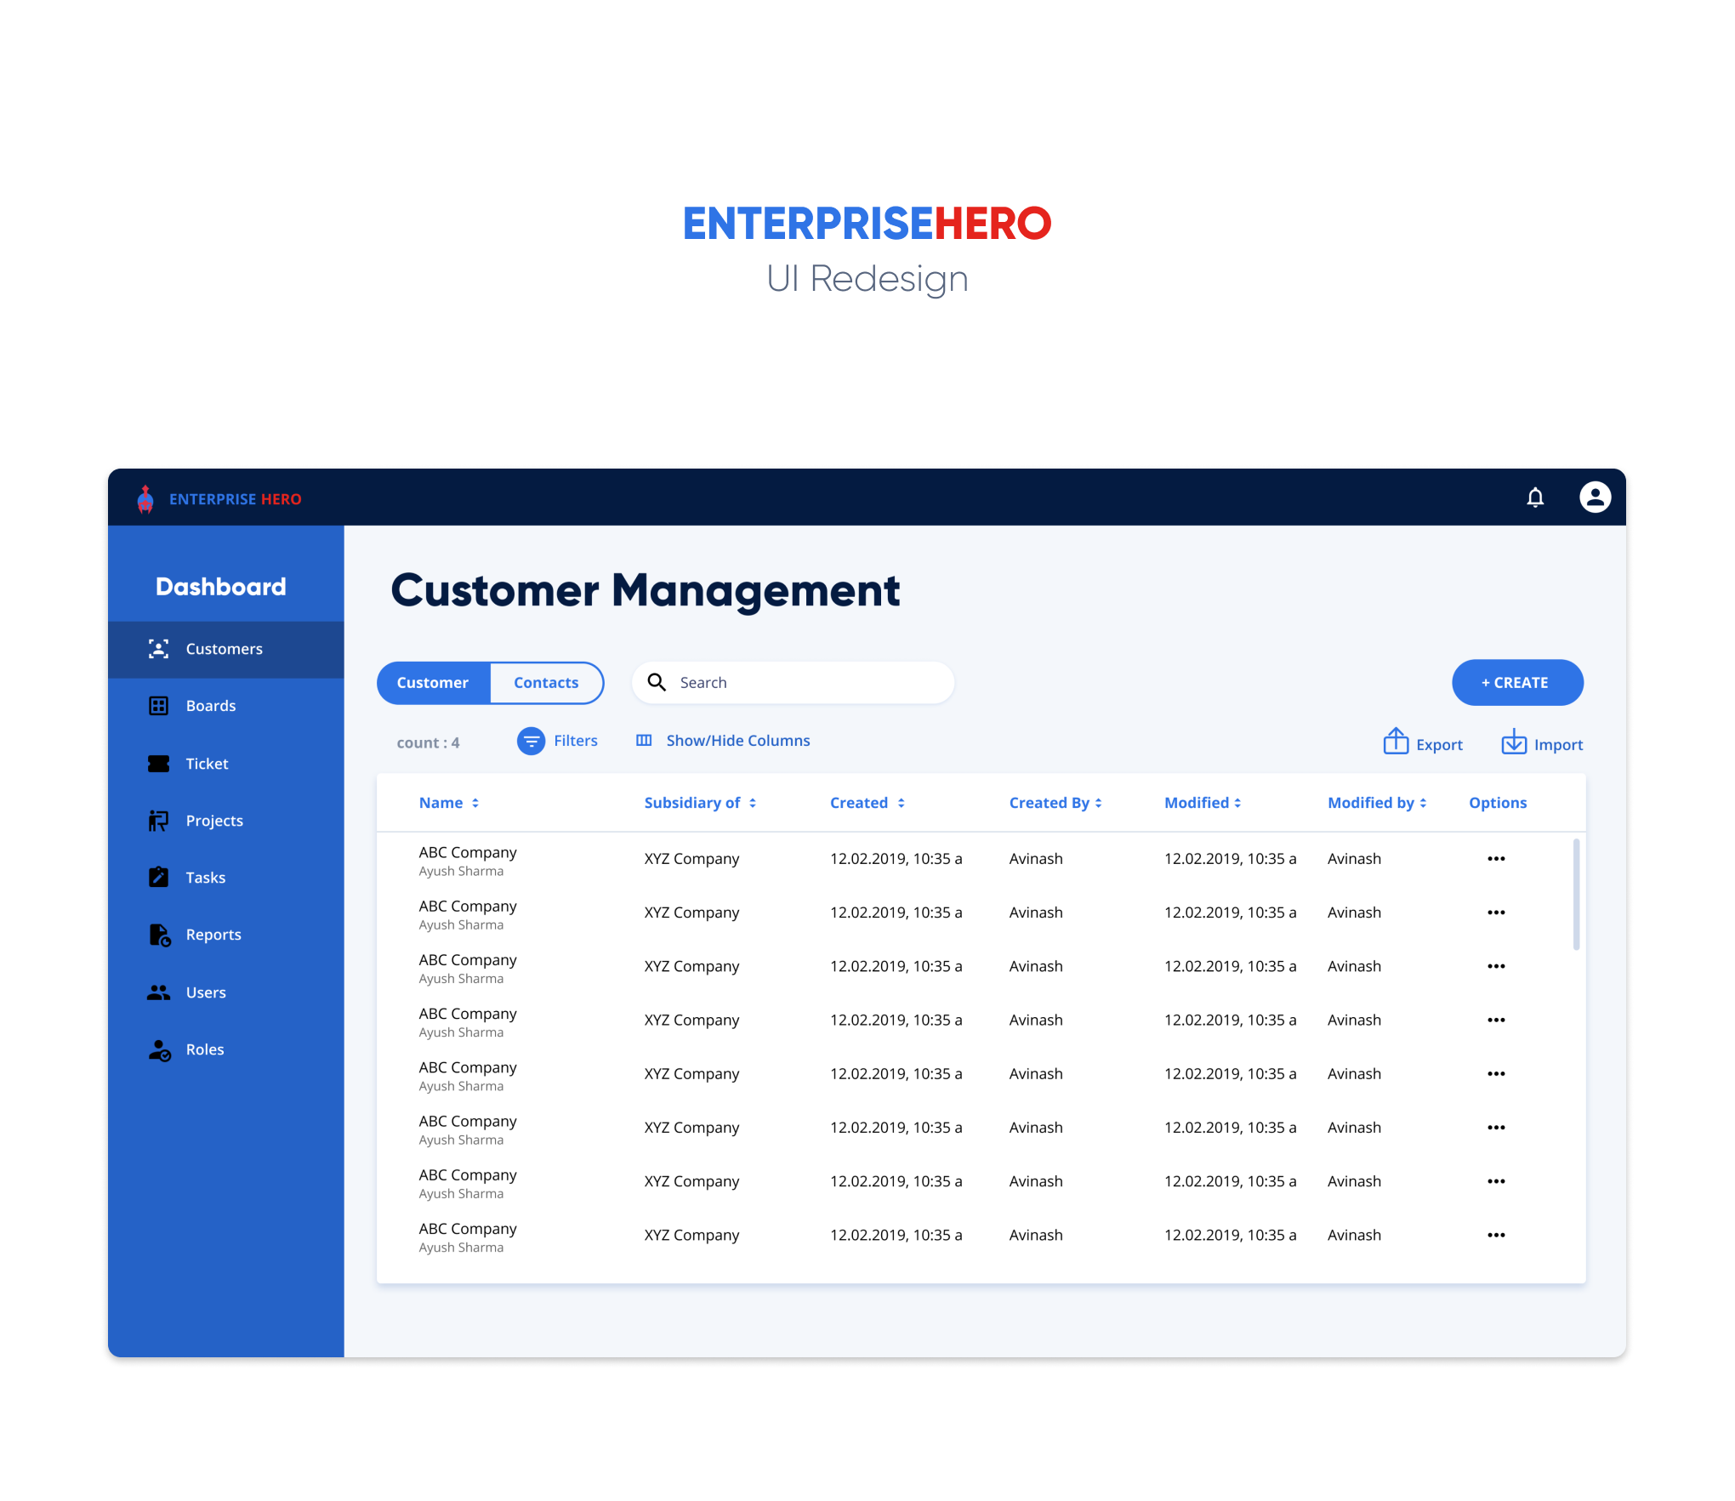Sort by Modified by column arrows
Screen dimensions: 1735x1501
coord(1423,803)
